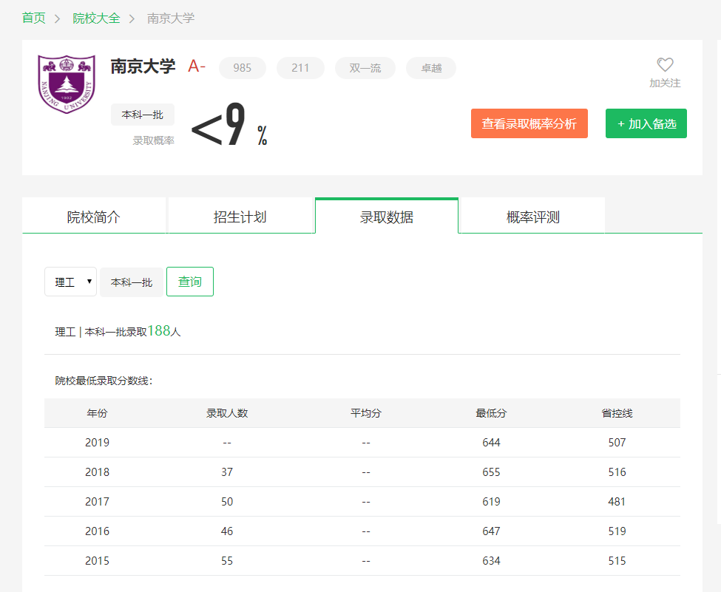This screenshot has height=592, width=721.
Task: Select the 2018 year cell
Action: click(x=97, y=472)
